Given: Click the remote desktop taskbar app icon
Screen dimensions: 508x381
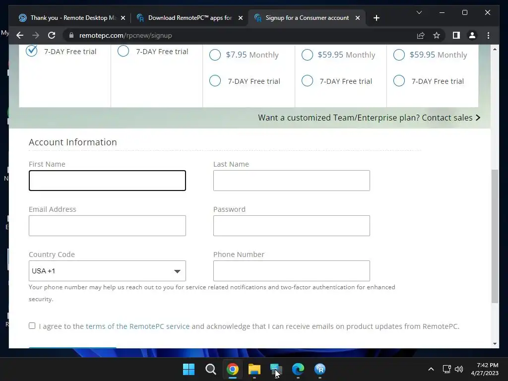Looking at the screenshot, I should [x=276, y=369].
